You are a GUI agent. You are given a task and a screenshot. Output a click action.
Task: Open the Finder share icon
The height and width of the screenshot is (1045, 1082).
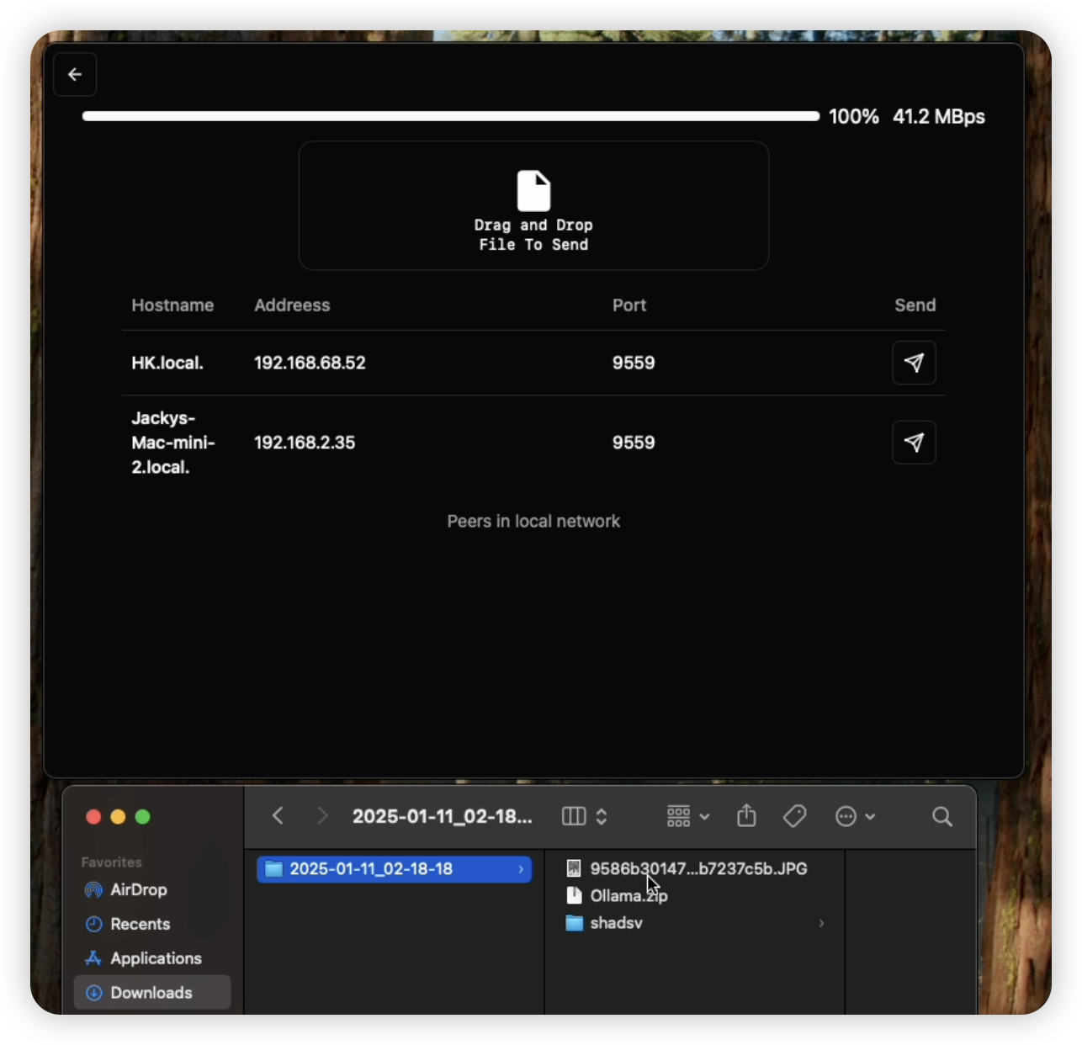(746, 816)
